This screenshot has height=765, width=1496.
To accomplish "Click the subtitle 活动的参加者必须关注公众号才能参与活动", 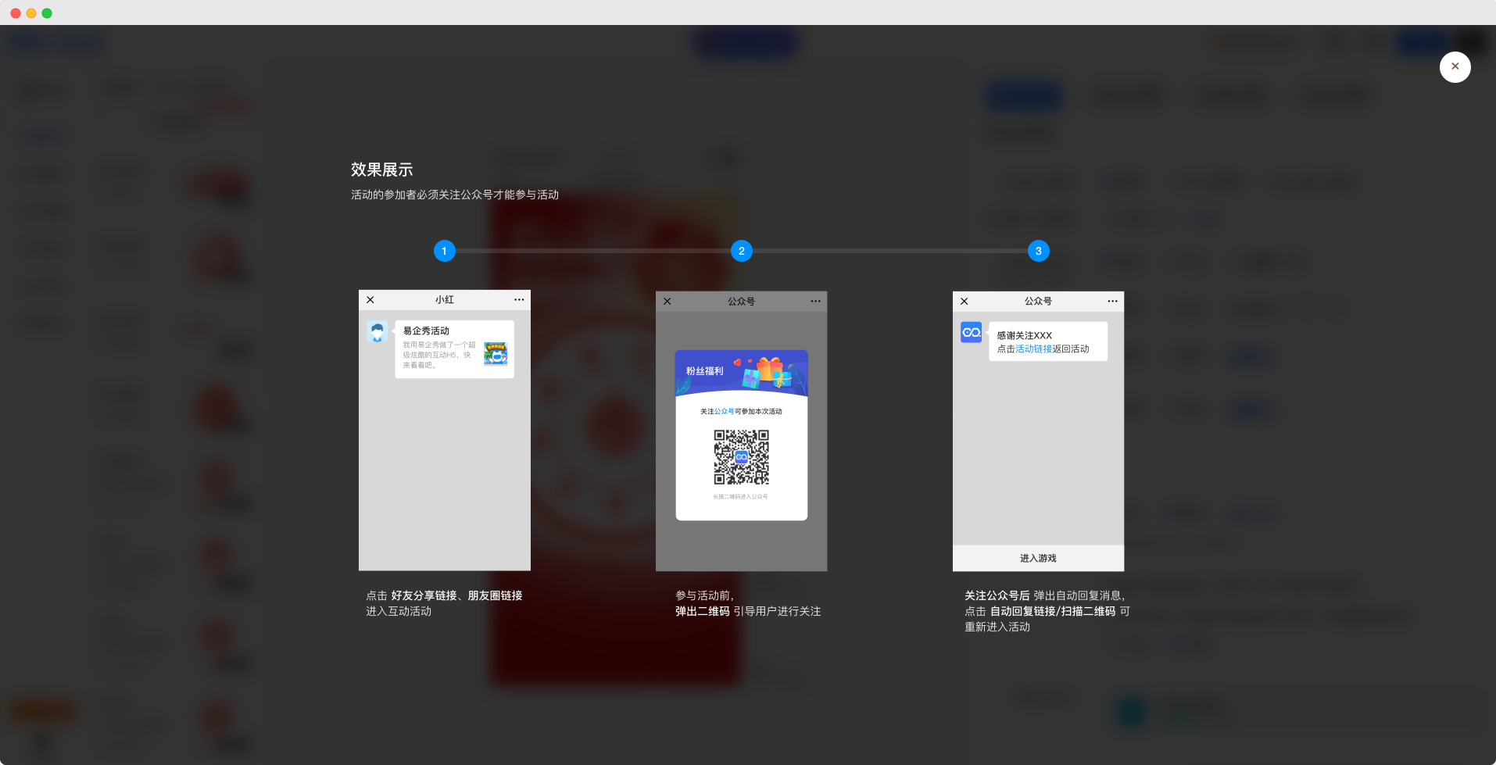I will coord(455,195).
